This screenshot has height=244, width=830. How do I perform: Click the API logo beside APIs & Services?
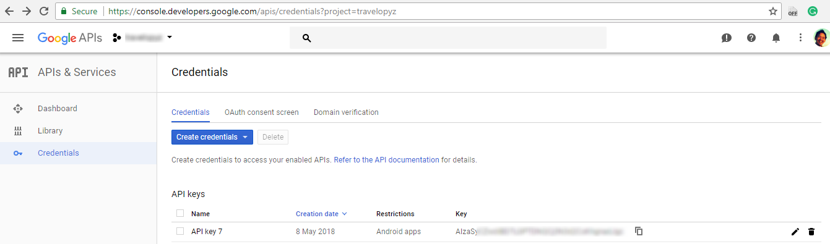18,72
